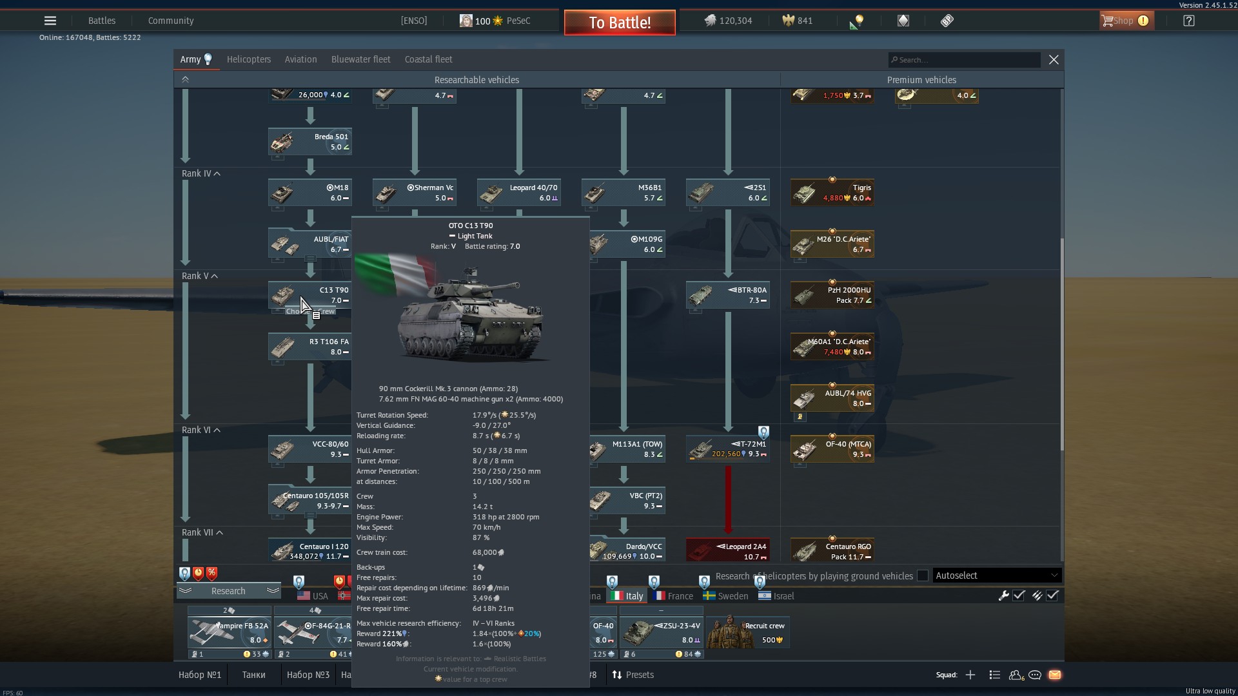Select ZSU-23-4V crew slot
Image resolution: width=1238 pixels, height=696 pixels.
point(662,632)
